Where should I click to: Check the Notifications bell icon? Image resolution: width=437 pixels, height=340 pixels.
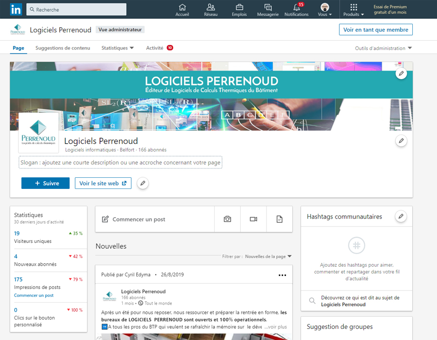[296, 7]
